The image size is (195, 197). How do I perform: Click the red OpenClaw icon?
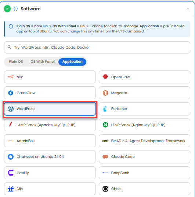(x=105, y=77)
